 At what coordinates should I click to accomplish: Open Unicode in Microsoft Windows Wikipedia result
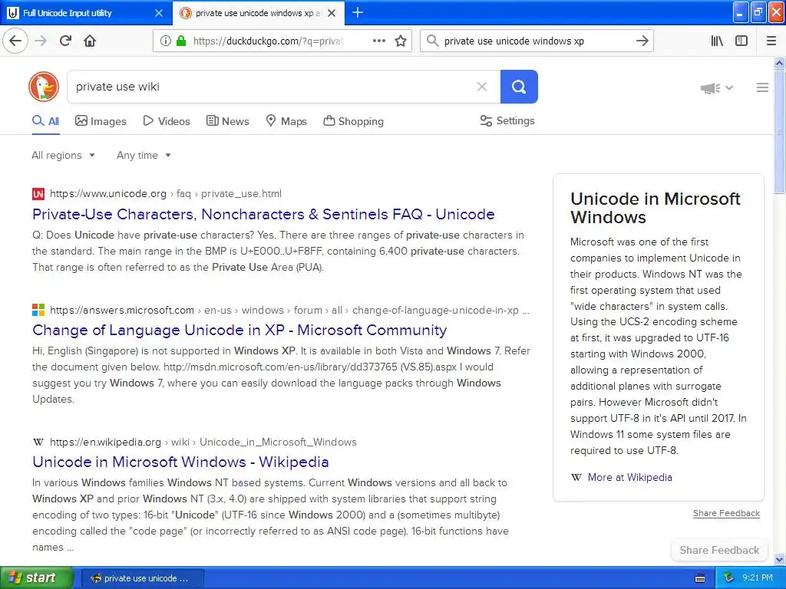tap(180, 462)
